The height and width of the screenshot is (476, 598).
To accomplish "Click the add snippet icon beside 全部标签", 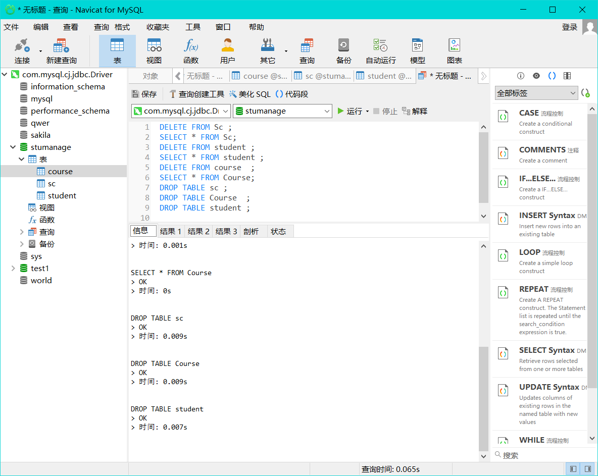I will pyautogui.click(x=585, y=93).
